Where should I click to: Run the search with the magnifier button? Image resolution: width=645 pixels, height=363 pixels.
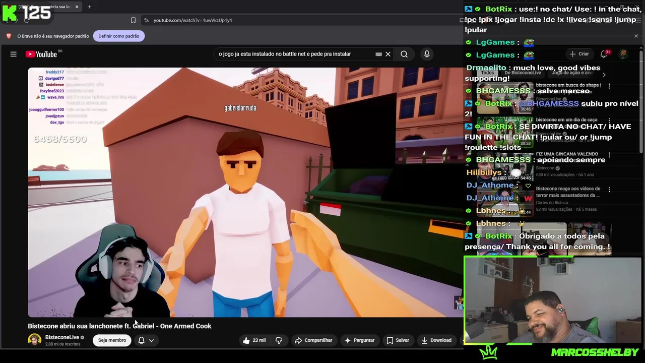click(404, 54)
